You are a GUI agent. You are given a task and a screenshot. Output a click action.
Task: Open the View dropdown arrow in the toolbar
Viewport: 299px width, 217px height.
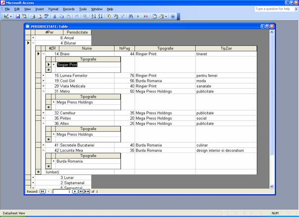point(11,16)
